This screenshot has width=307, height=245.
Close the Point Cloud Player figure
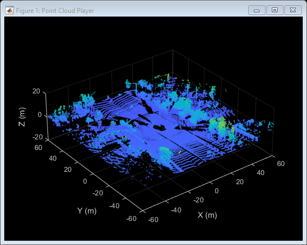tap(293, 10)
